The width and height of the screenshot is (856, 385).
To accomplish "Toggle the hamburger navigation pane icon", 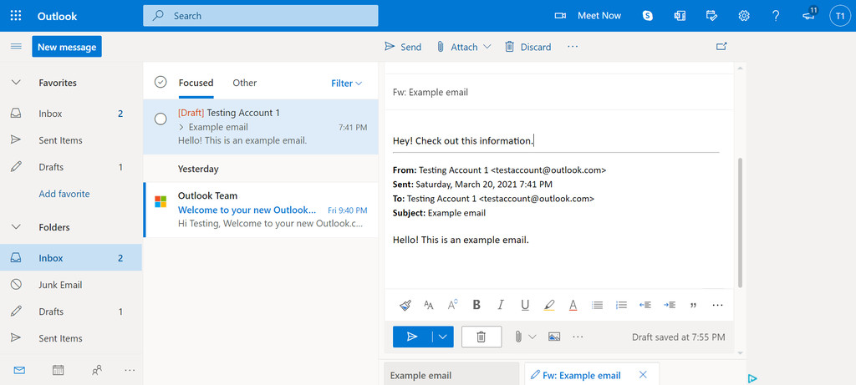I will (16, 47).
